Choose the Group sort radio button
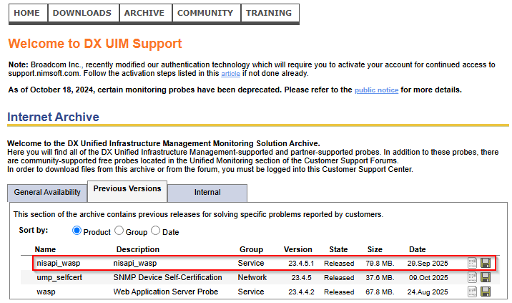Screen dimensions: 512x303 click(x=119, y=231)
